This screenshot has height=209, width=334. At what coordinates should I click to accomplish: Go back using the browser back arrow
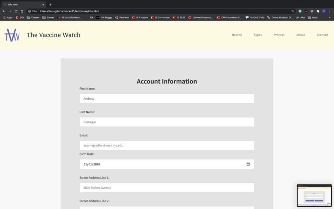coord(4,11)
